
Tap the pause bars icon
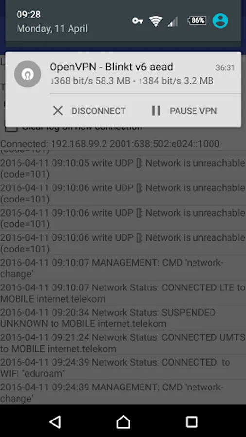point(156,111)
